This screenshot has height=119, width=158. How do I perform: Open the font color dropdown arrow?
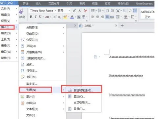75,17
